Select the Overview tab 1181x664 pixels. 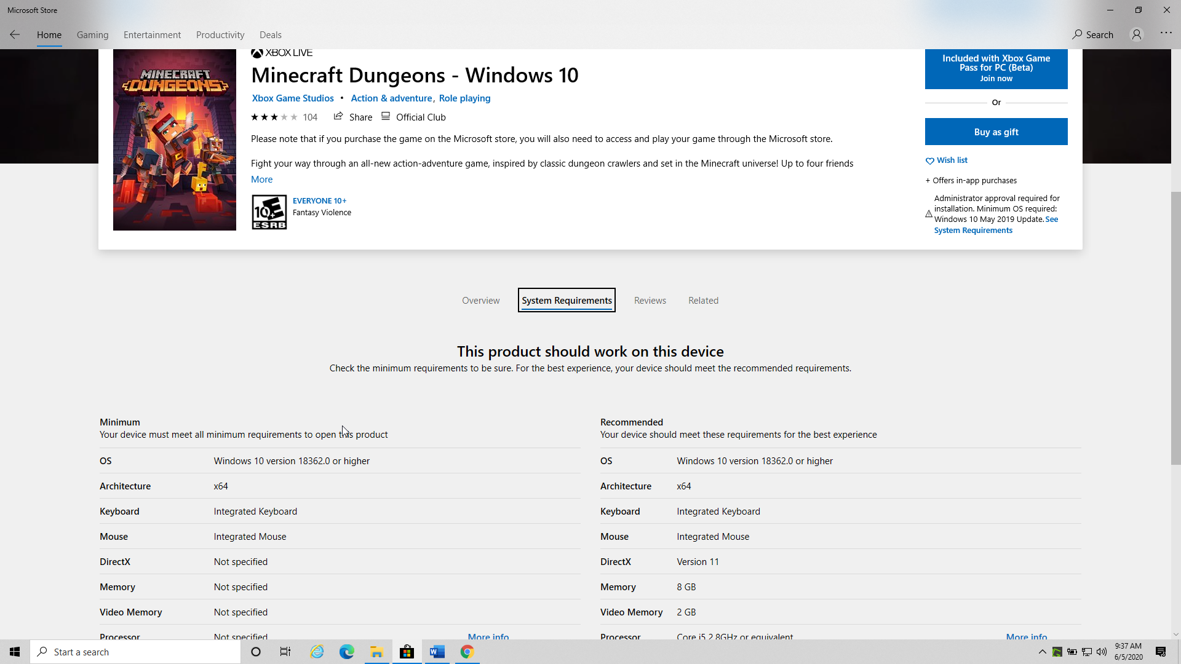click(x=480, y=301)
